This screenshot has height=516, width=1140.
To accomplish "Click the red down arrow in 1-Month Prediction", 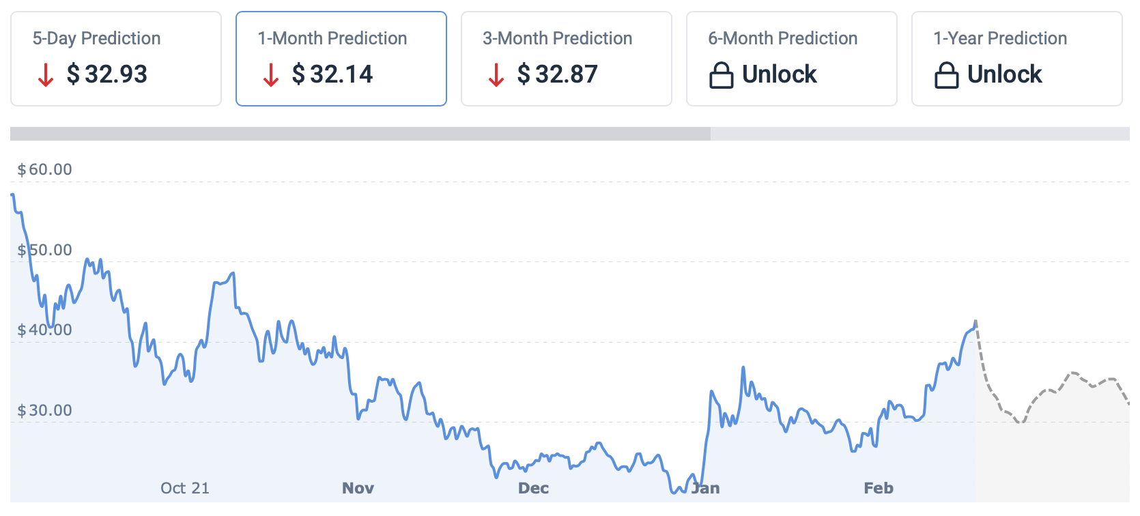I will click(x=271, y=74).
